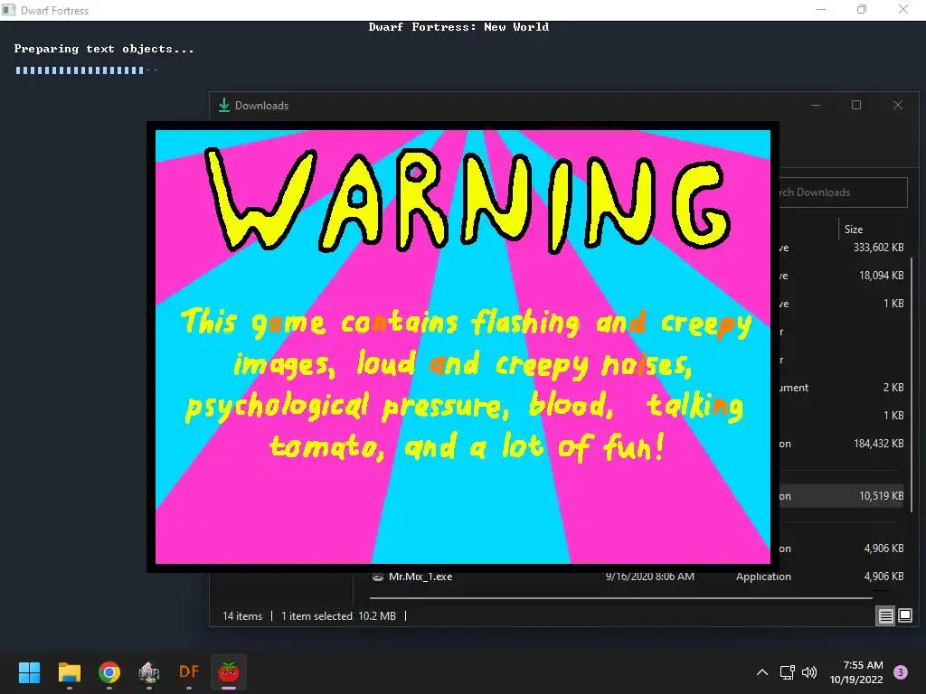The image size is (926, 694).
Task: Click the Dwarf Fortress title bar icon
Action: (8, 10)
